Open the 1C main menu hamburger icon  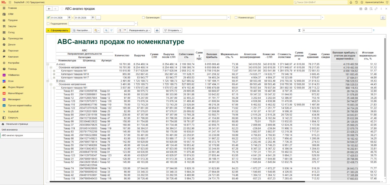pos(10,2)
